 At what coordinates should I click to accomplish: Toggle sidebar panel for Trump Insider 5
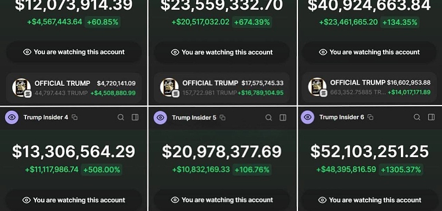pos(283,118)
